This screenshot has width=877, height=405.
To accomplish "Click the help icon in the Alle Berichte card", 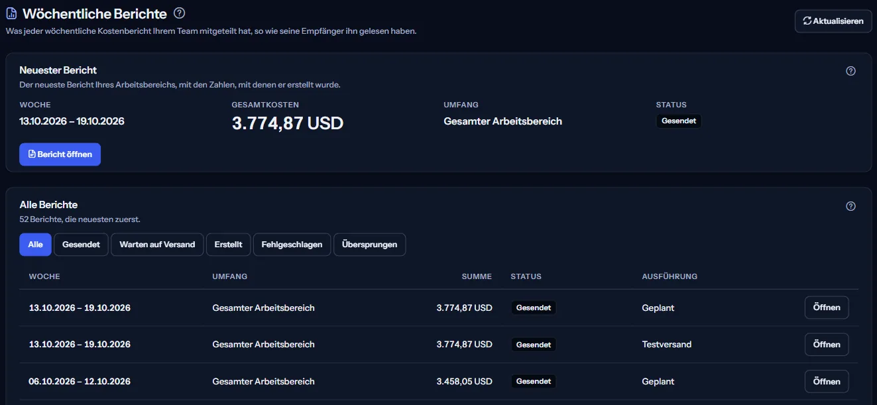I will click(x=851, y=206).
